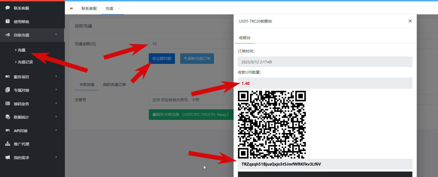Click the chat bubble icon beside 联系客服
Viewport: 438px width, 177px height.
pos(8,8)
